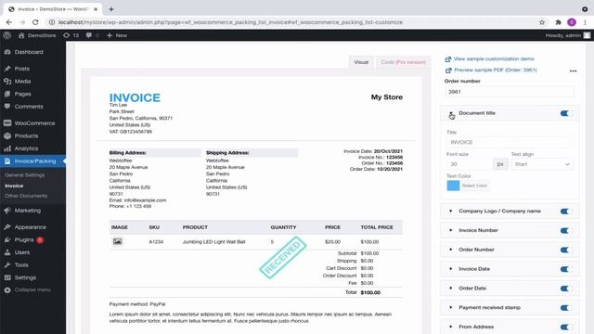Toggle the Document title switch
594x334 pixels.
(x=565, y=113)
